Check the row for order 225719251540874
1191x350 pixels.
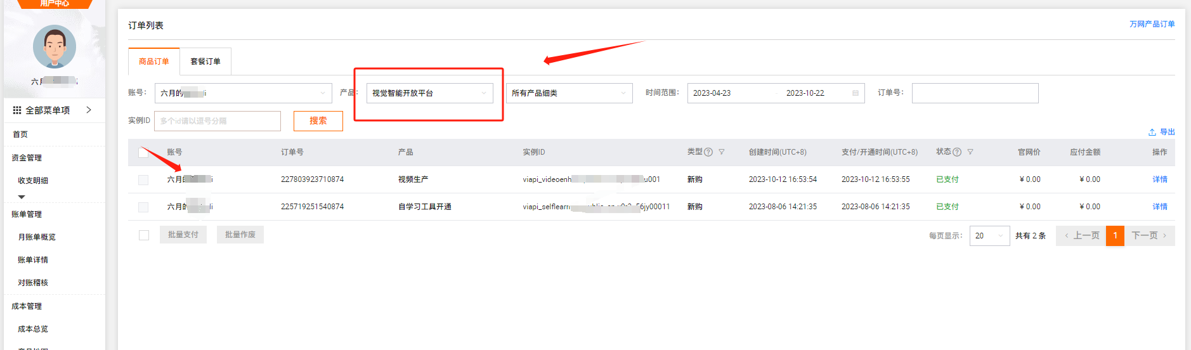coord(143,207)
